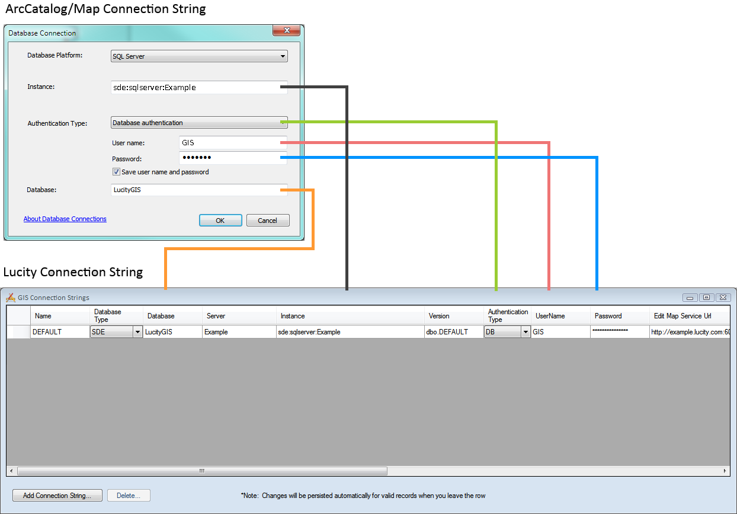Click the Database Type column header
Image resolution: width=737 pixels, height=514 pixels.
(x=116, y=316)
